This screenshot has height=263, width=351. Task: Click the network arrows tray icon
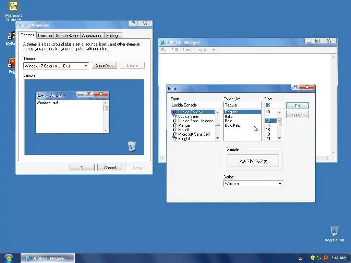[x=319, y=258]
